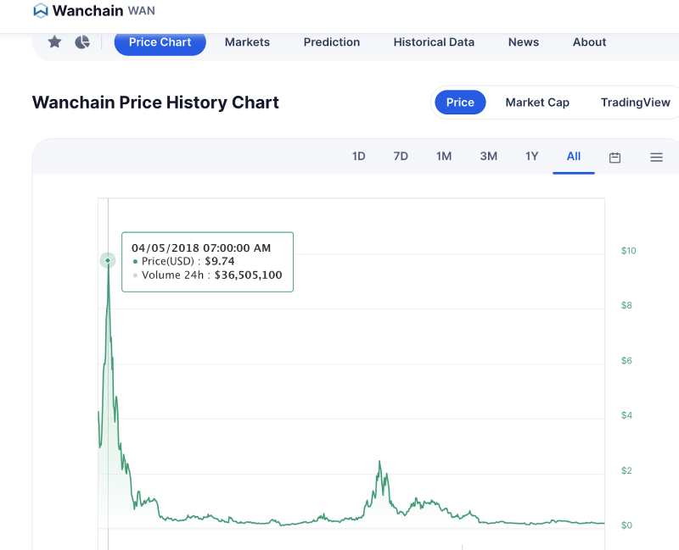This screenshot has height=550, width=679.
Task: Set chart range to 7D
Action: [401, 156]
